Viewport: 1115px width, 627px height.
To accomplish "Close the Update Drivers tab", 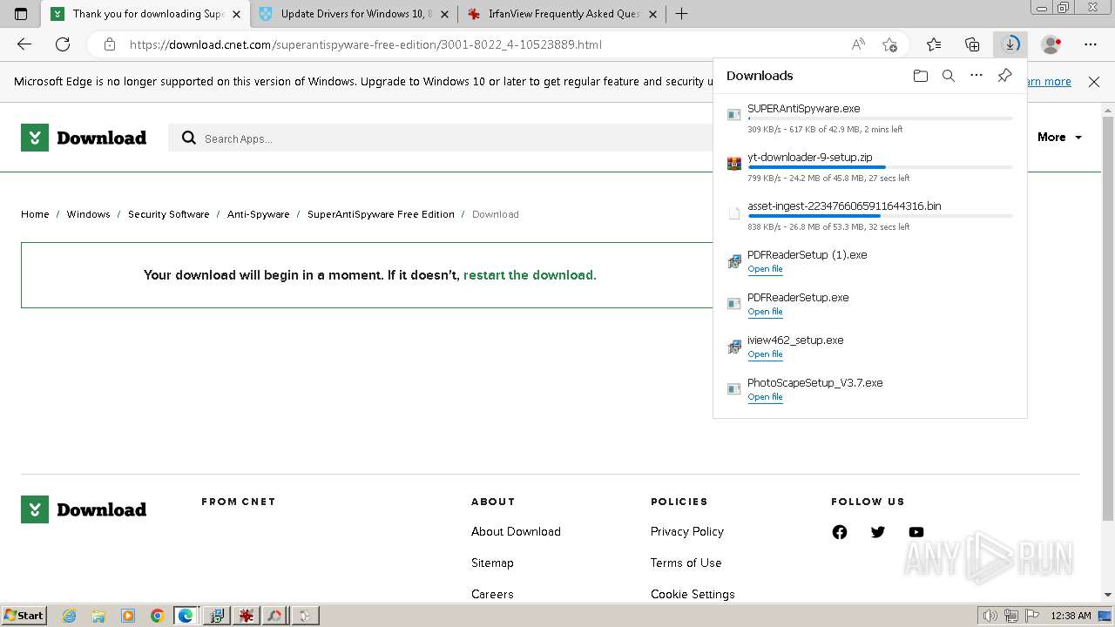I will click(x=445, y=14).
